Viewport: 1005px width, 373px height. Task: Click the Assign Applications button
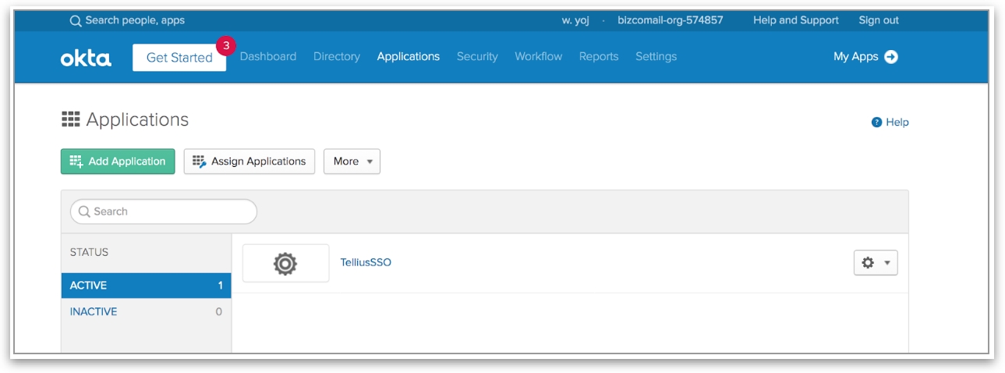(249, 162)
